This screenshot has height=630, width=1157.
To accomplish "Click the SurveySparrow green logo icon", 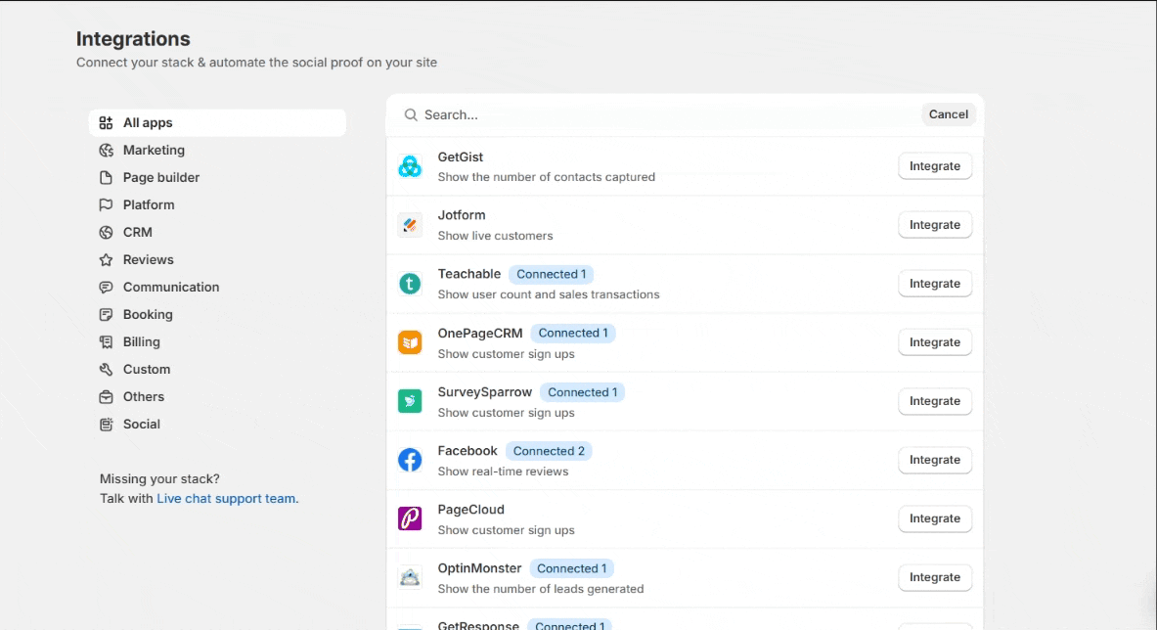I will tap(410, 401).
